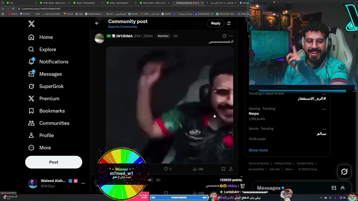Open the Accessibility footer link
Viewport: 358px width, 201px height.
click(256, 169)
